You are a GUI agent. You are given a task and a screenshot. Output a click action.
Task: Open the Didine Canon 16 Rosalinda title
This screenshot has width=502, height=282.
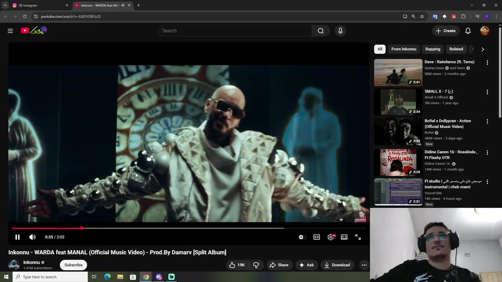coord(451,155)
